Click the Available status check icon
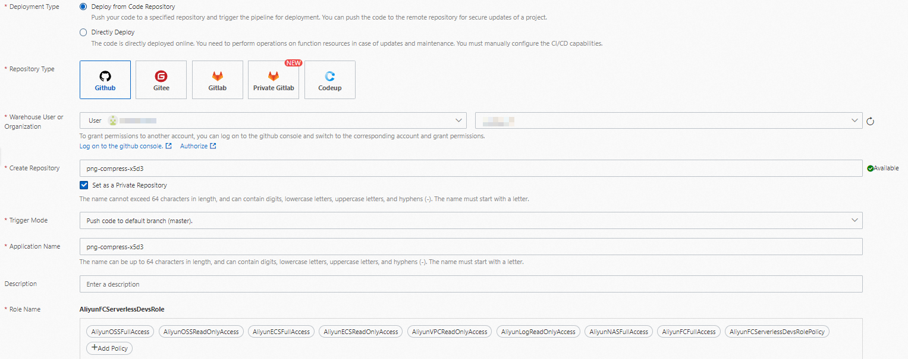908x359 pixels. [x=872, y=168]
